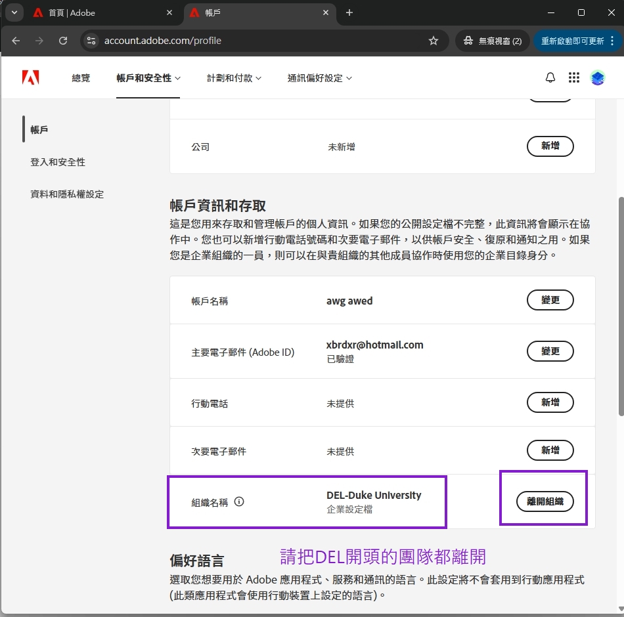624x617 pixels.
Task: Go to the 總覽 menu item
Action: (x=81, y=78)
